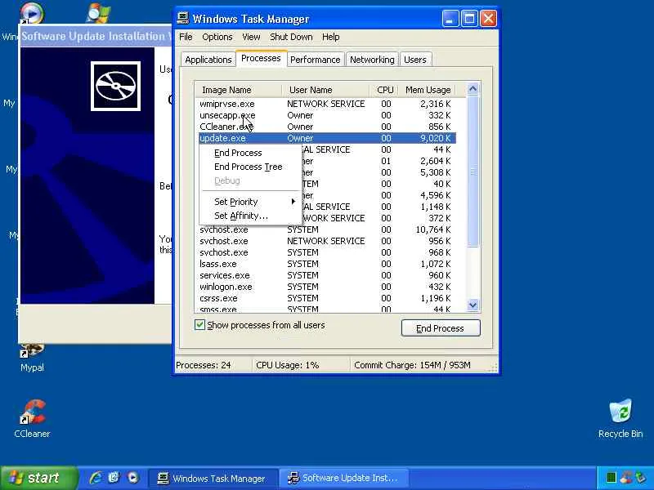Sort processes by Mem Usage column

click(x=428, y=90)
